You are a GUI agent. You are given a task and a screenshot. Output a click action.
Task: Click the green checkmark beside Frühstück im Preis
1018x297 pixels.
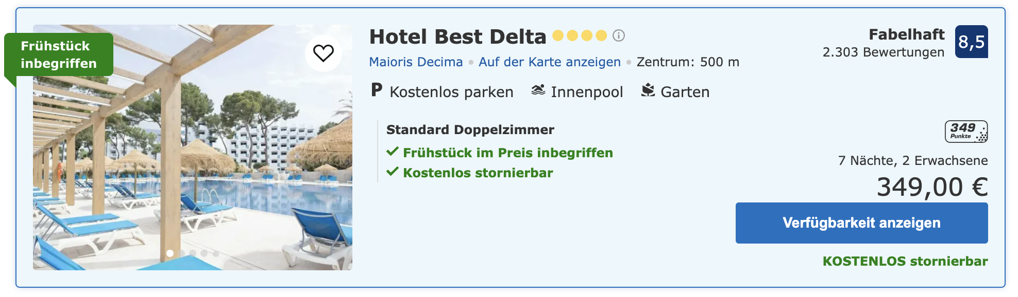[x=393, y=152]
